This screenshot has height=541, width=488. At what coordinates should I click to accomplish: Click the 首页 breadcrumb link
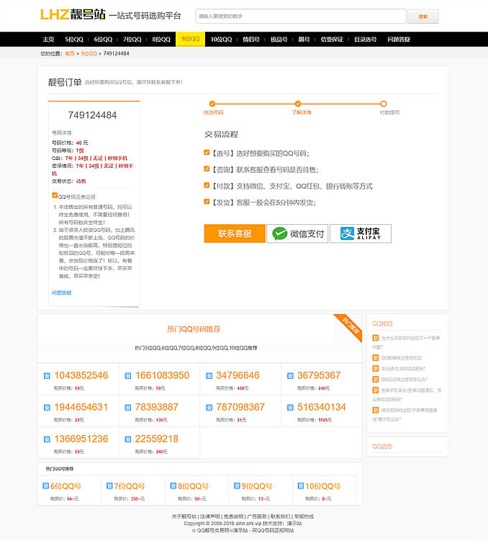coord(70,53)
